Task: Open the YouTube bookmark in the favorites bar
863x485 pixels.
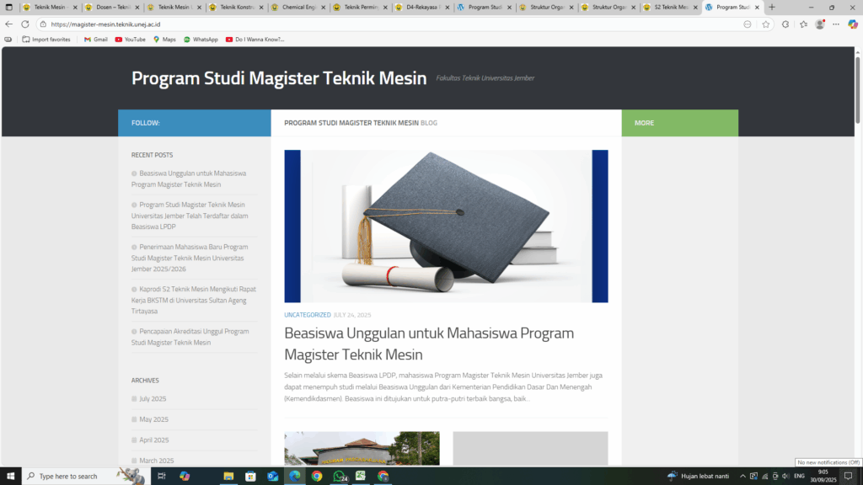Action: coord(130,40)
